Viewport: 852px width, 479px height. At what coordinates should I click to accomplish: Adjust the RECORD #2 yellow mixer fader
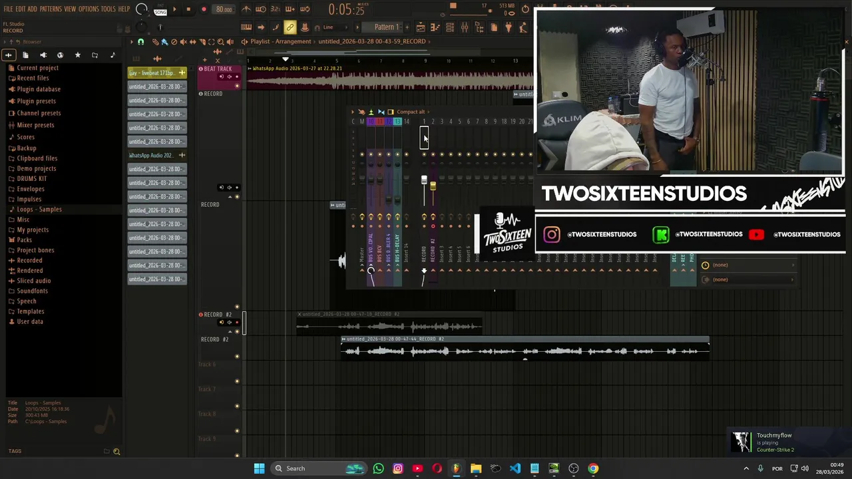pos(433,186)
